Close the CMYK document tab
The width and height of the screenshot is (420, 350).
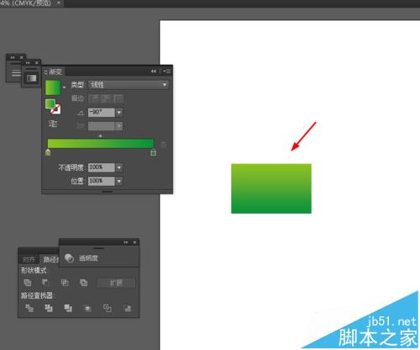(59, 3)
